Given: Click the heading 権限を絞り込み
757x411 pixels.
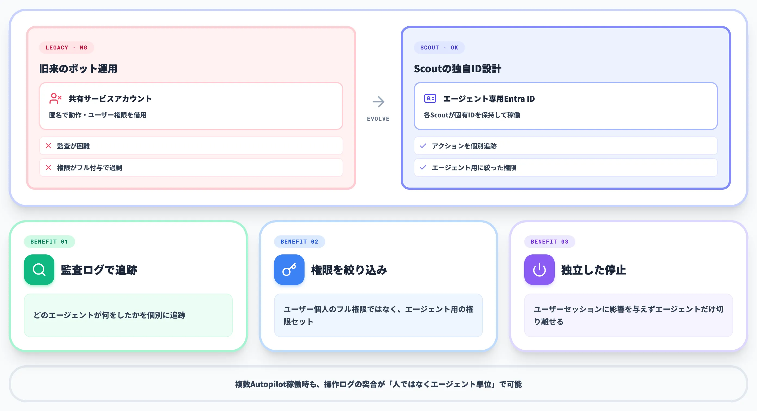Looking at the screenshot, I should pos(349,270).
